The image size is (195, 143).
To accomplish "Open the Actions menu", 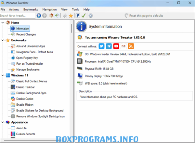I will 14,10.
